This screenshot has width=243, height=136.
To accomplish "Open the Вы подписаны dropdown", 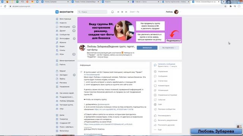I will click(x=169, y=48).
